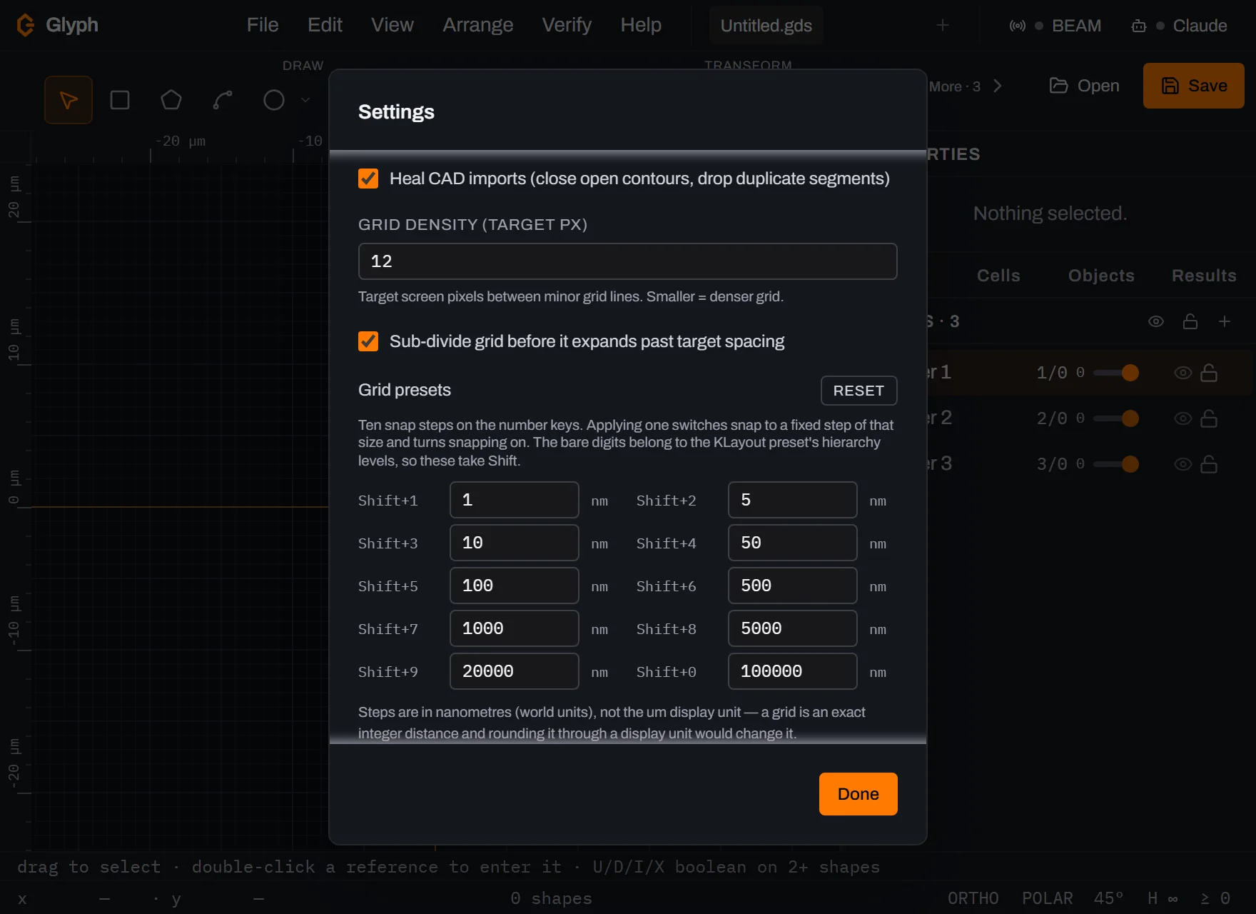Hide layer 1/0 with eye icon
This screenshot has height=914, width=1256.
coord(1183,373)
